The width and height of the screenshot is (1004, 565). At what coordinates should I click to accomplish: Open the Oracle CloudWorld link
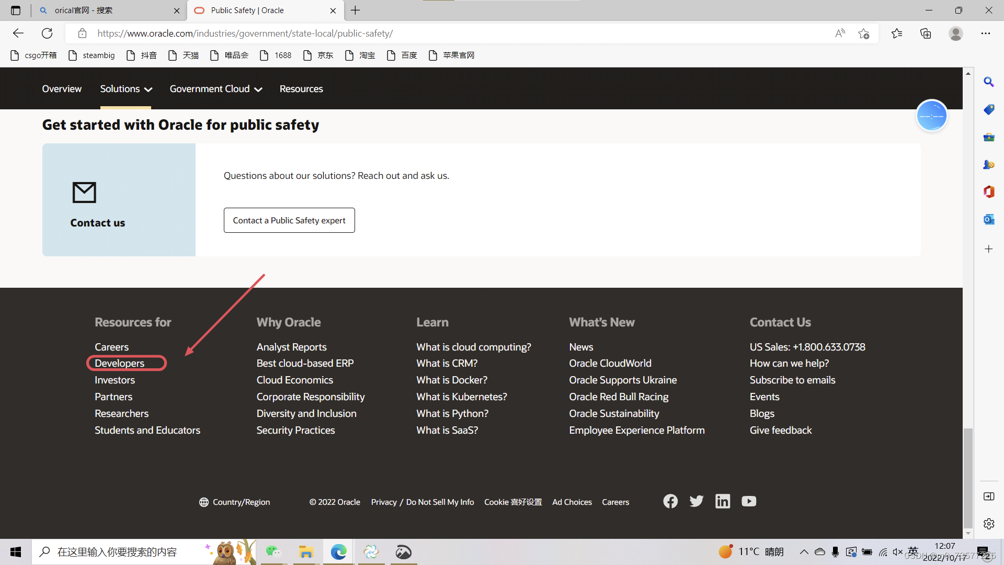click(610, 363)
